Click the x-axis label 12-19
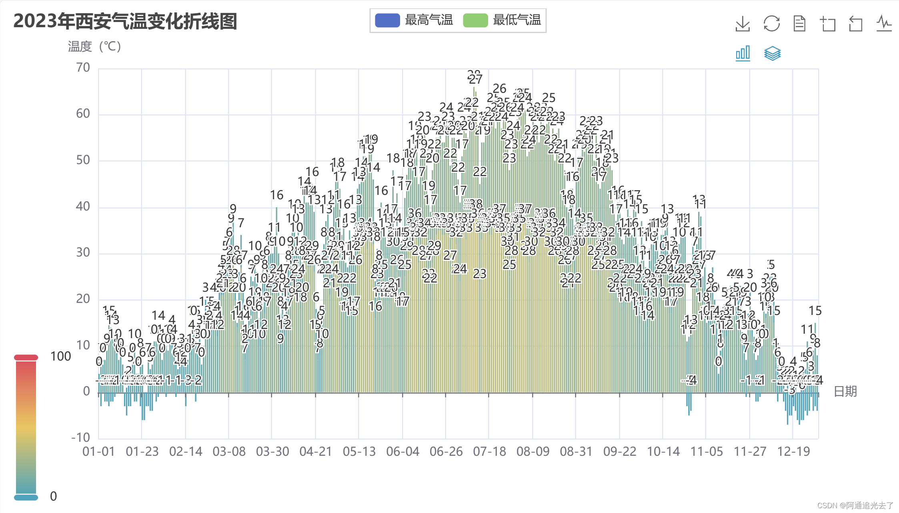The width and height of the screenshot is (899, 513). point(793,451)
